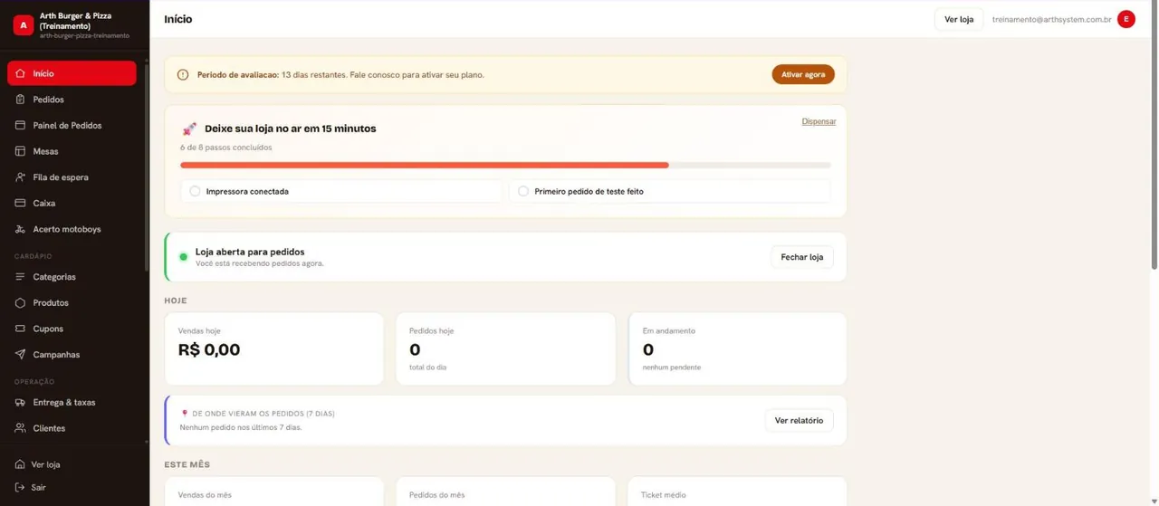Click the location pin icon near order origins

pyautogui.click(x=185, y=414)
